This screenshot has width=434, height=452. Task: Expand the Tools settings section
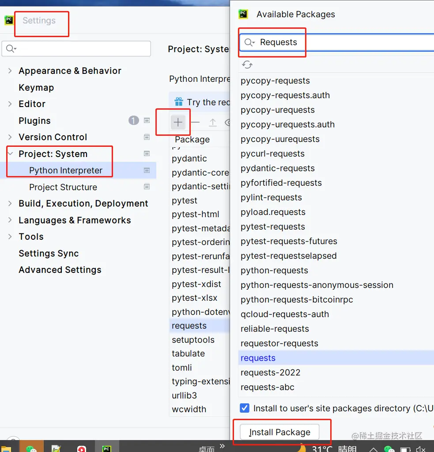pyautogui.click(x=10, y=236)
